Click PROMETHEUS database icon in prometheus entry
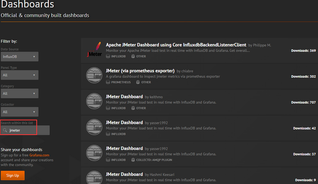This screenshot has width=318, height=184. pos(108,82)
